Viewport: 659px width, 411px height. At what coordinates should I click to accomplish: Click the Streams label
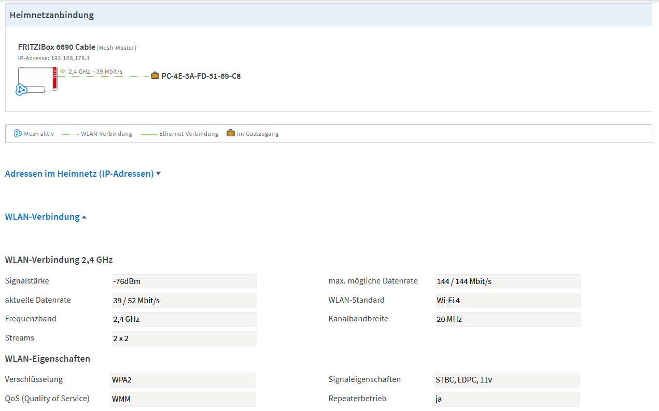[19, 338]
